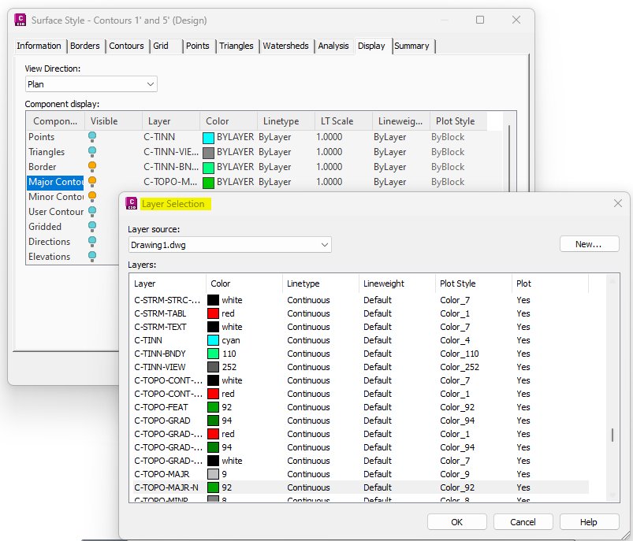Open Help from the Layer Selection dialog
The width and height of the screenshot is (633, 541).
tap(587, 521)
